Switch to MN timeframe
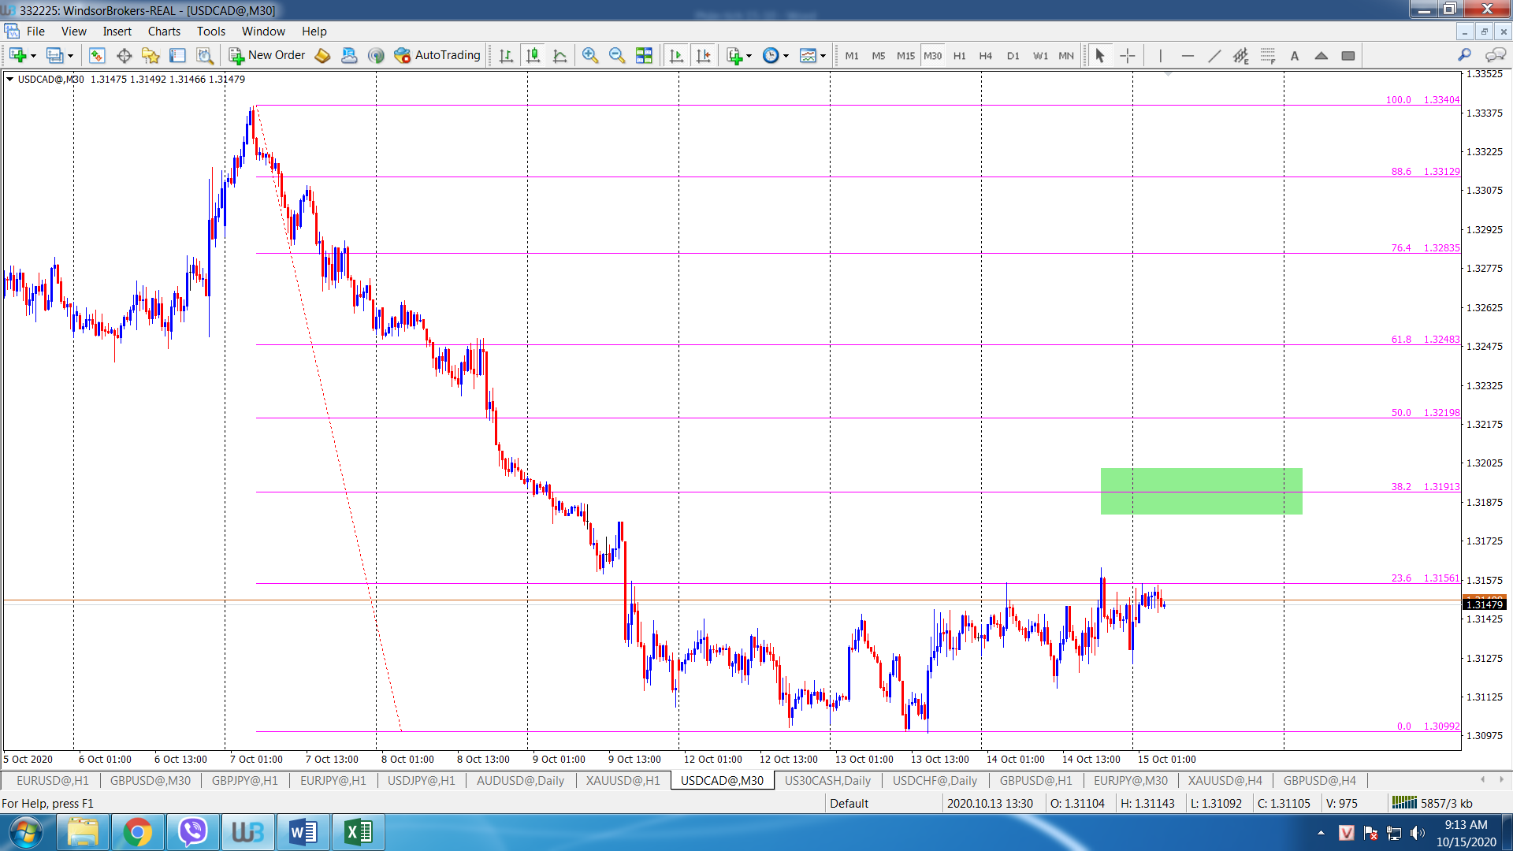The image size is (1513, 851). (x=1066, y=56)
